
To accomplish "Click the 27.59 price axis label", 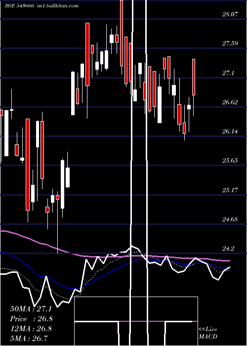I will click(x=230, y=43).
